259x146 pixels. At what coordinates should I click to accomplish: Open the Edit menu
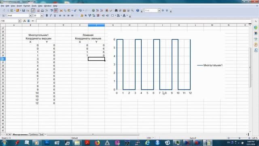point(7,6)
